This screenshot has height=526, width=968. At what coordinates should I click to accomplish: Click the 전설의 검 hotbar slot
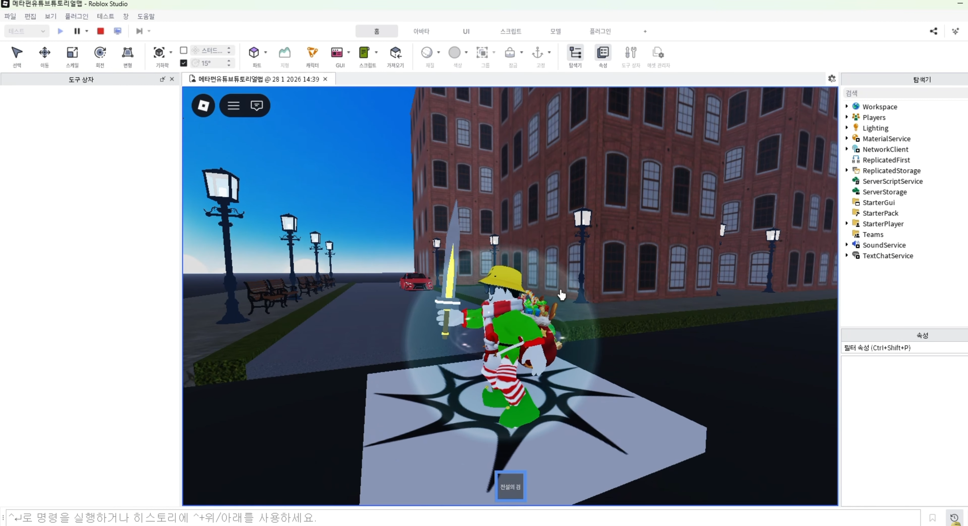click(510, 487)
